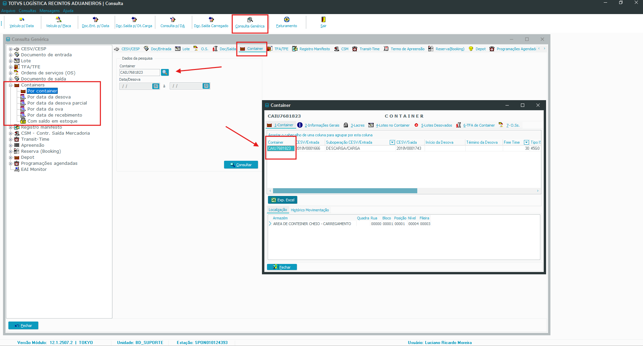Screen dimensions: 643x346
Task: Open the end date calendar picker
Action: 206,86
